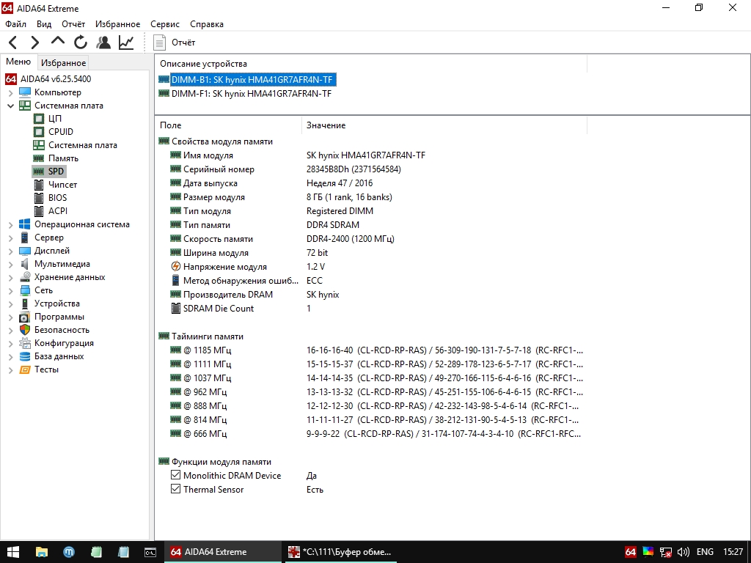Select the SPD tree item
Viewport: 751px width, 563px height.
click(x=56, y=172)
